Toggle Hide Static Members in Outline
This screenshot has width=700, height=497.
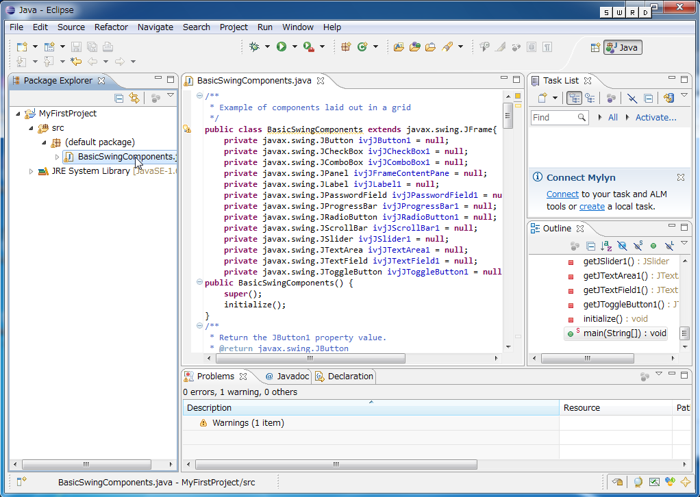(638, 246)
